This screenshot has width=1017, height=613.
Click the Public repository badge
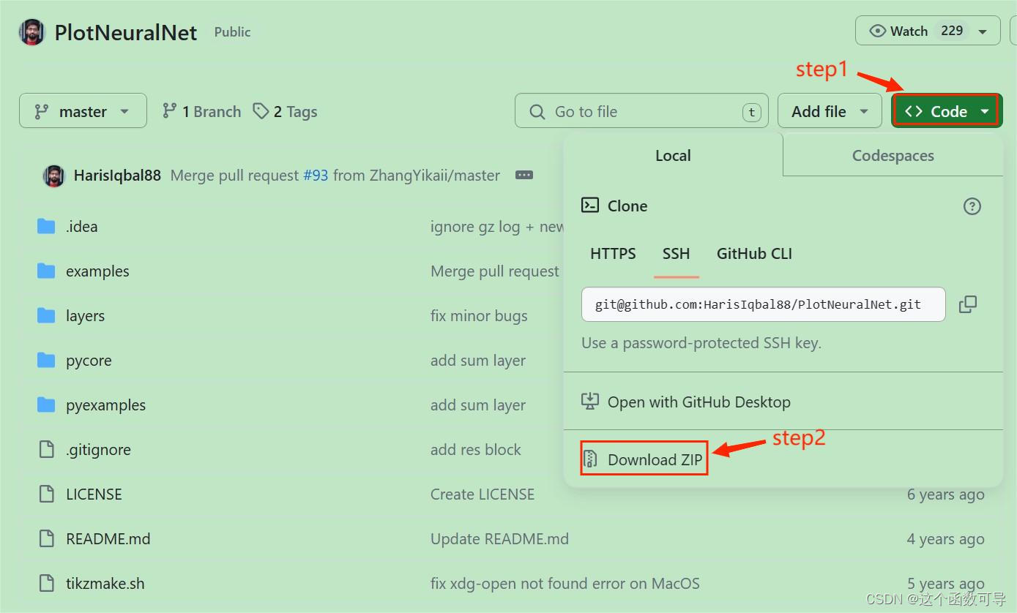(233, 32)
